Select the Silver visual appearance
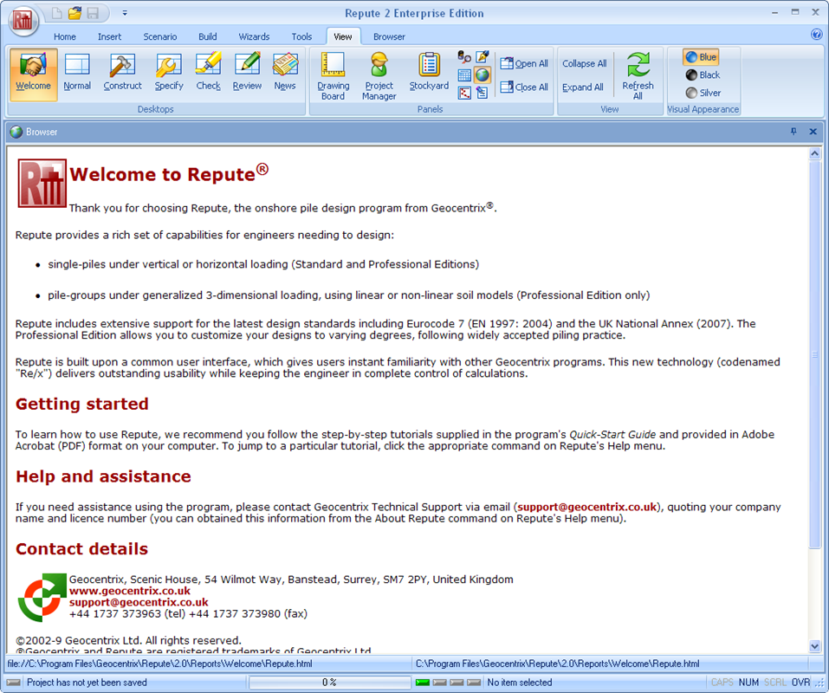Screen dimensions: 829x693 pyautogui.click(x=703, y=93)
